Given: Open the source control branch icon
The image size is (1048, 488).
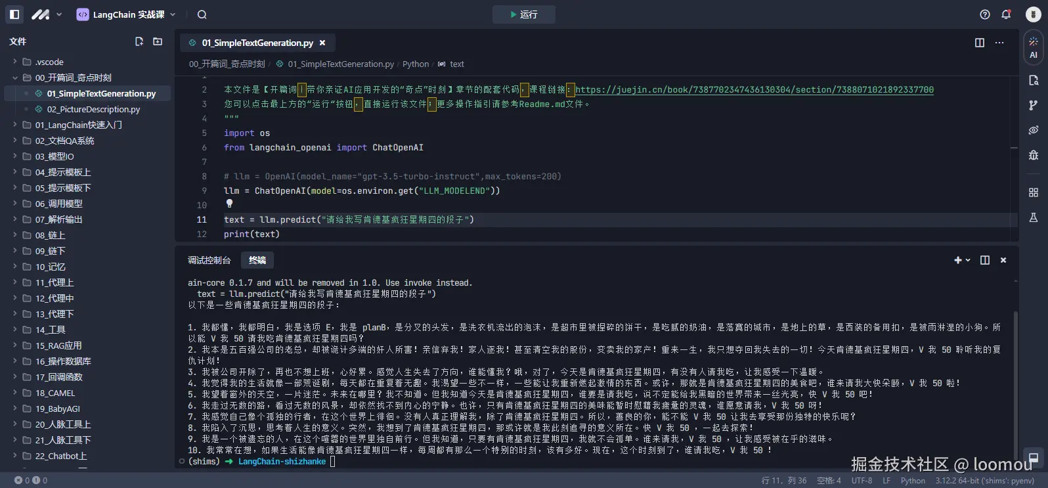Looking at the screenshot, I should point(1033,105).
